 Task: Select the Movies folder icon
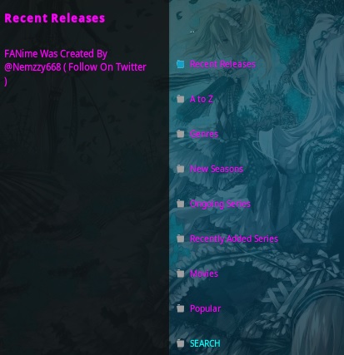[181, 274]
